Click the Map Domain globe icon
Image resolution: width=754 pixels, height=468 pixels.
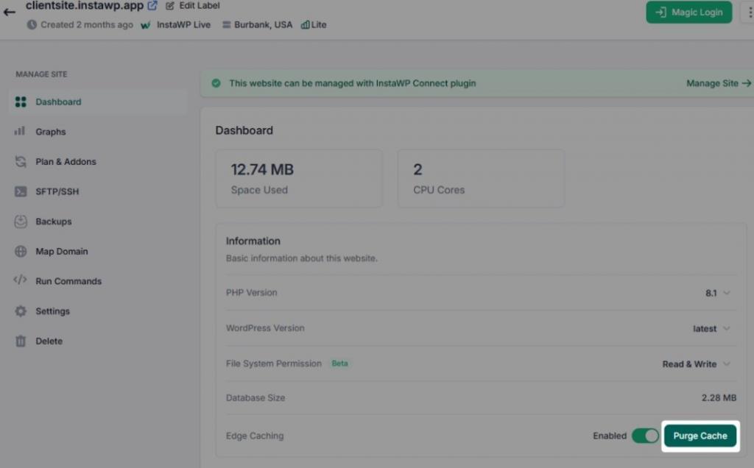coord(21,252)
